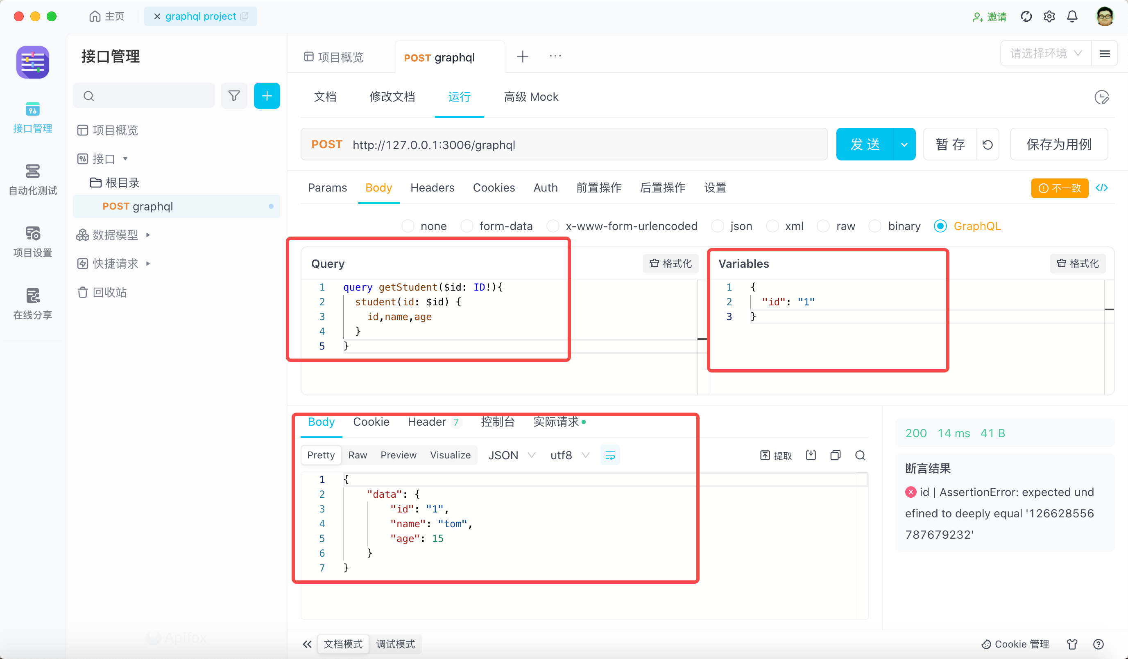Open the notification bell
1128x659 pixels.
pos(1072,16)
